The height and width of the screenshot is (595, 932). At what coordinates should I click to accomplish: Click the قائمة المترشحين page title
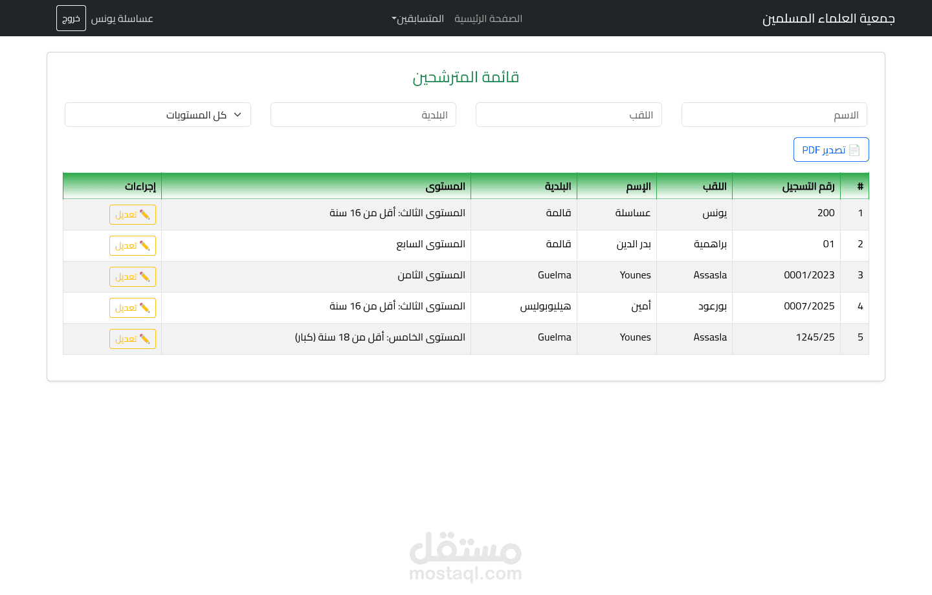[x=466, y=77]
